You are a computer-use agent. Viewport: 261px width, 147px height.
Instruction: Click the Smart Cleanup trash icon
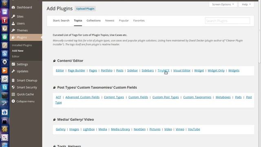click(x=13, y=80)
